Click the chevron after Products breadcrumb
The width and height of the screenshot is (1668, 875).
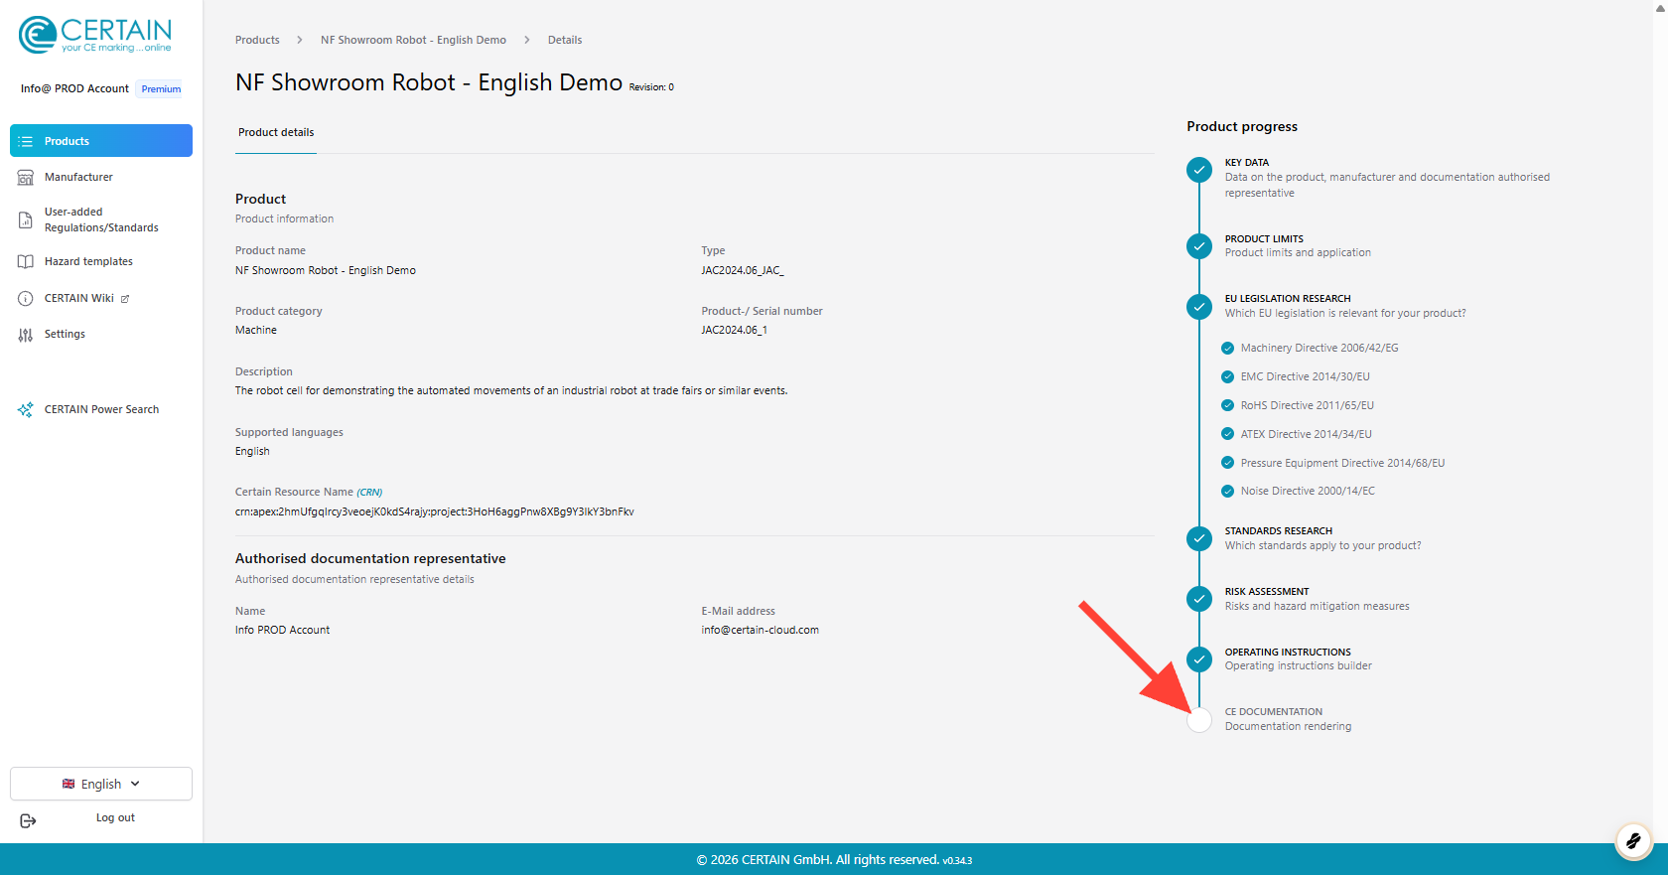click(x=300, y=41)
